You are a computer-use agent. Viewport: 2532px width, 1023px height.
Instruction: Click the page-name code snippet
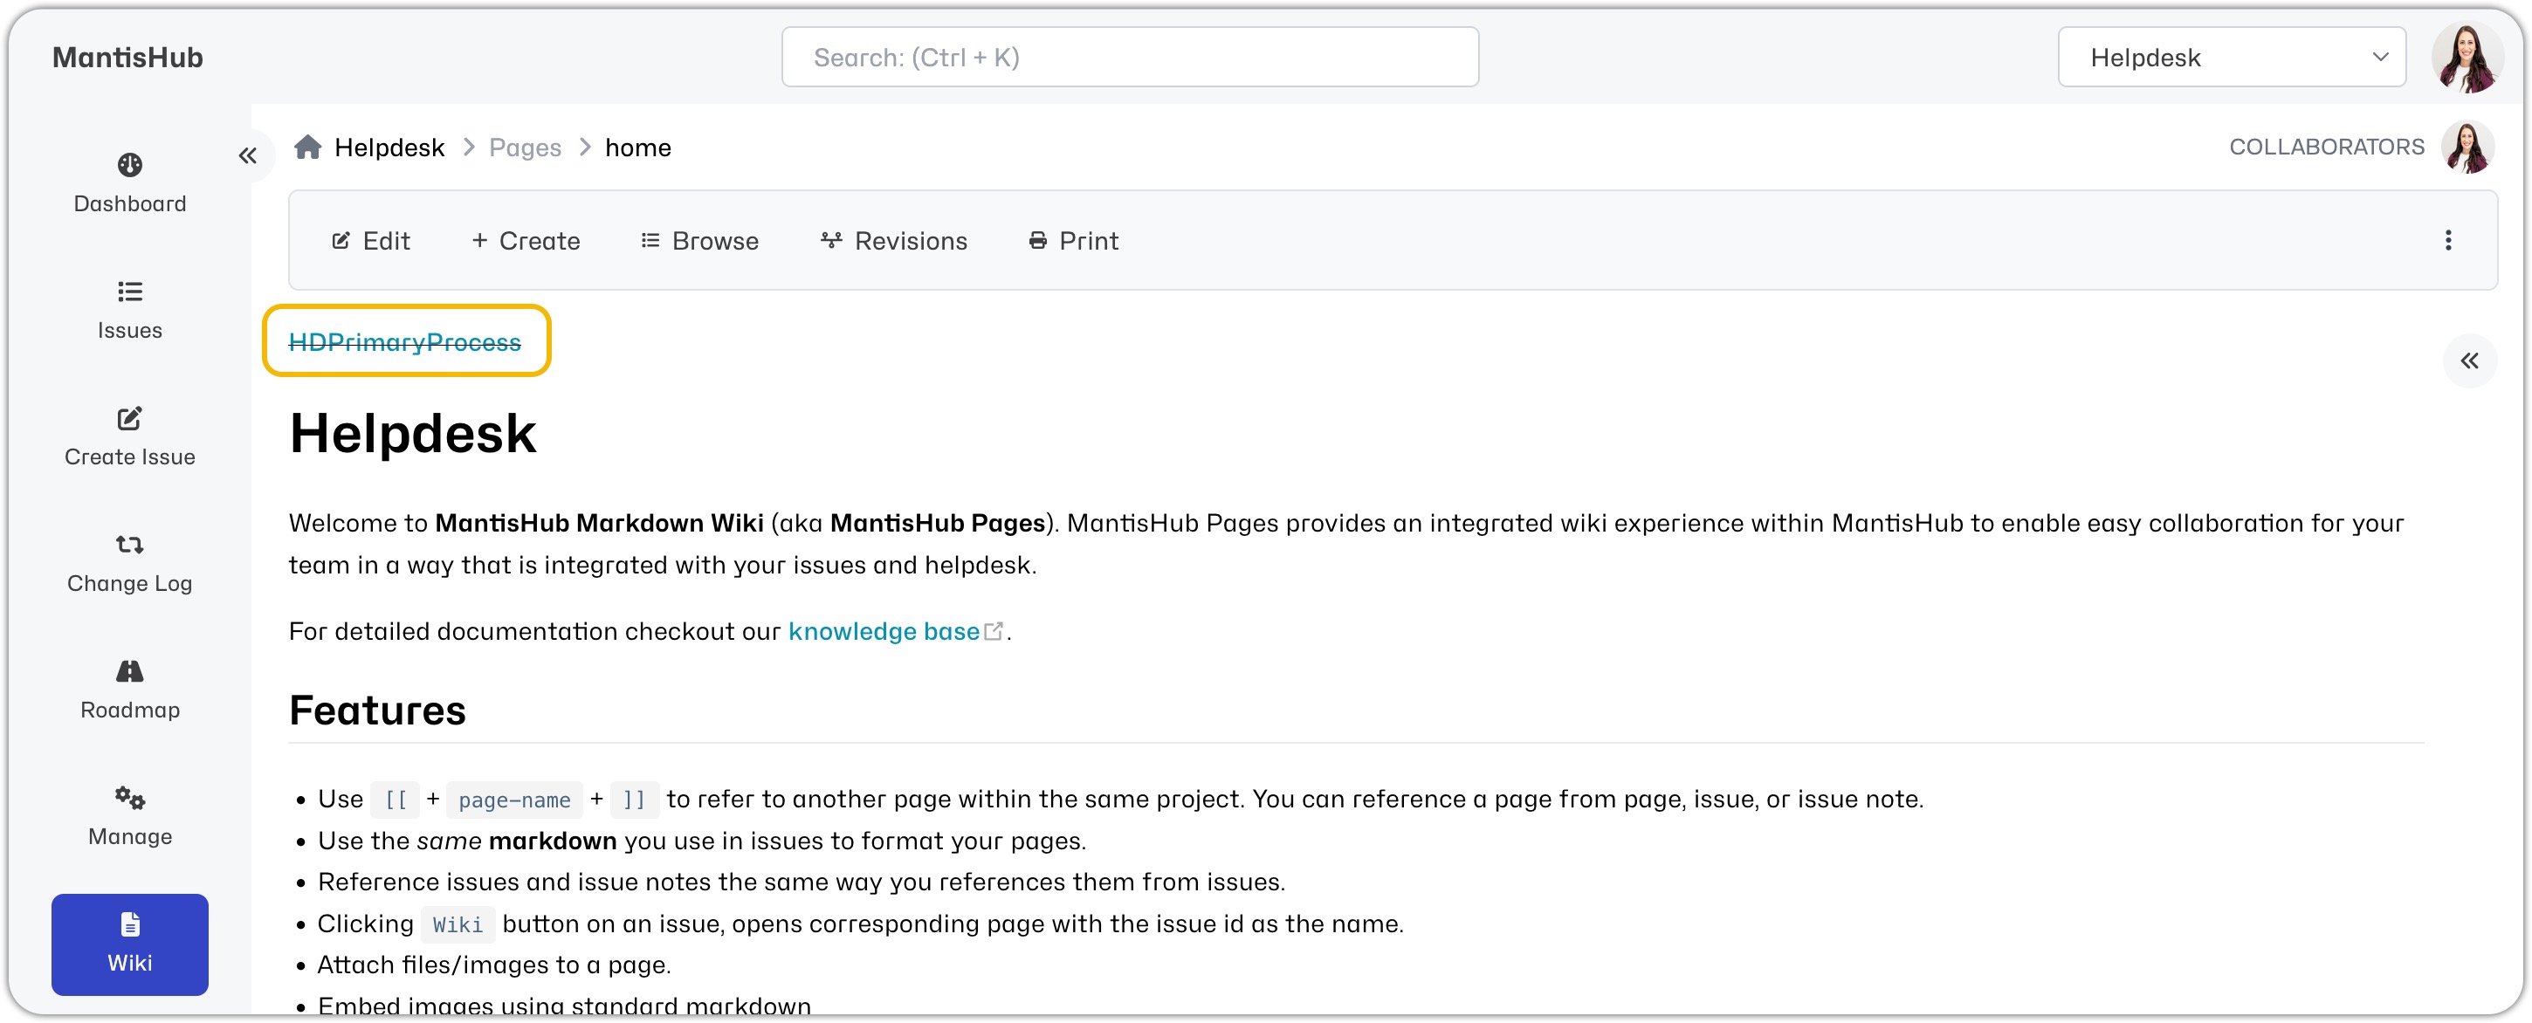tap(514, 800)
